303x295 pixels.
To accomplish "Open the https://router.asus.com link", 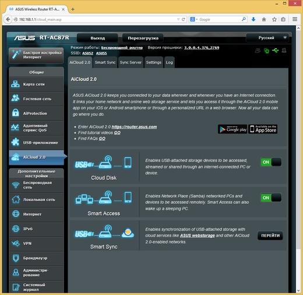I will pos(134,127).
